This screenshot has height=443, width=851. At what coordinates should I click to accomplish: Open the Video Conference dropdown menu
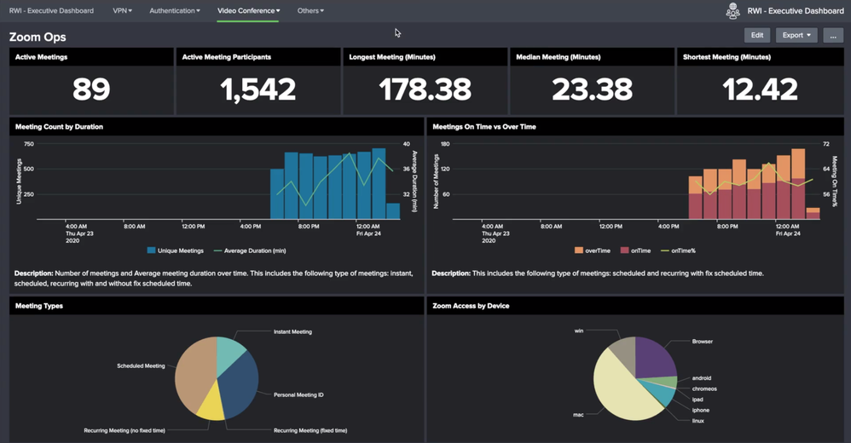249,10
